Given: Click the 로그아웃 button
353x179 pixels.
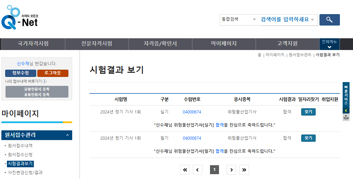Looking at the screenshot, I should click(x=53, y=73).
